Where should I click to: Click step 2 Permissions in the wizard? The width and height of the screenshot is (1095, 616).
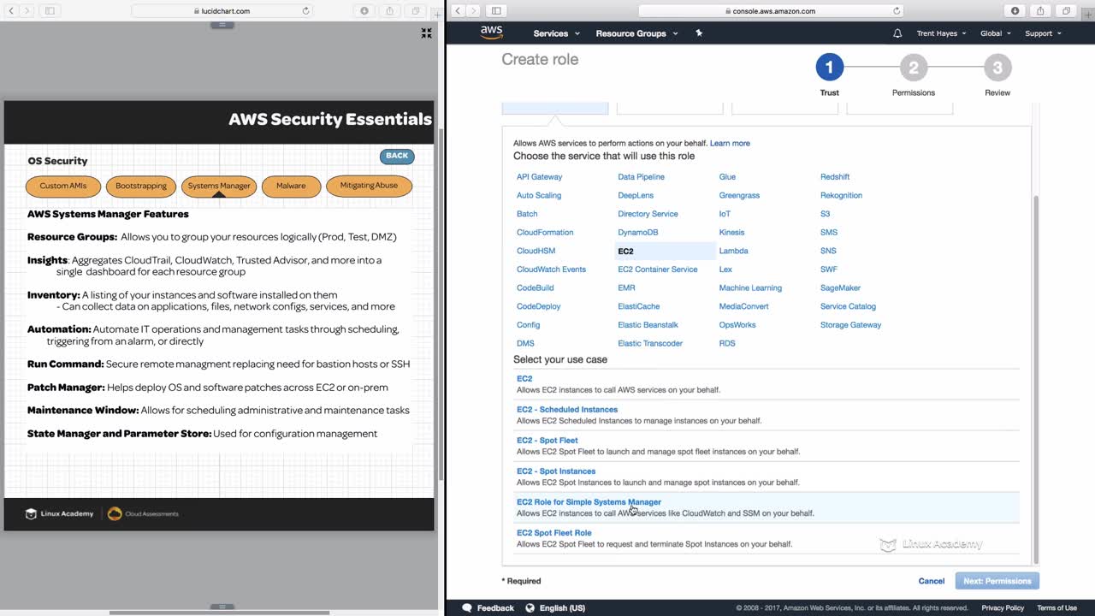[914, 68]
